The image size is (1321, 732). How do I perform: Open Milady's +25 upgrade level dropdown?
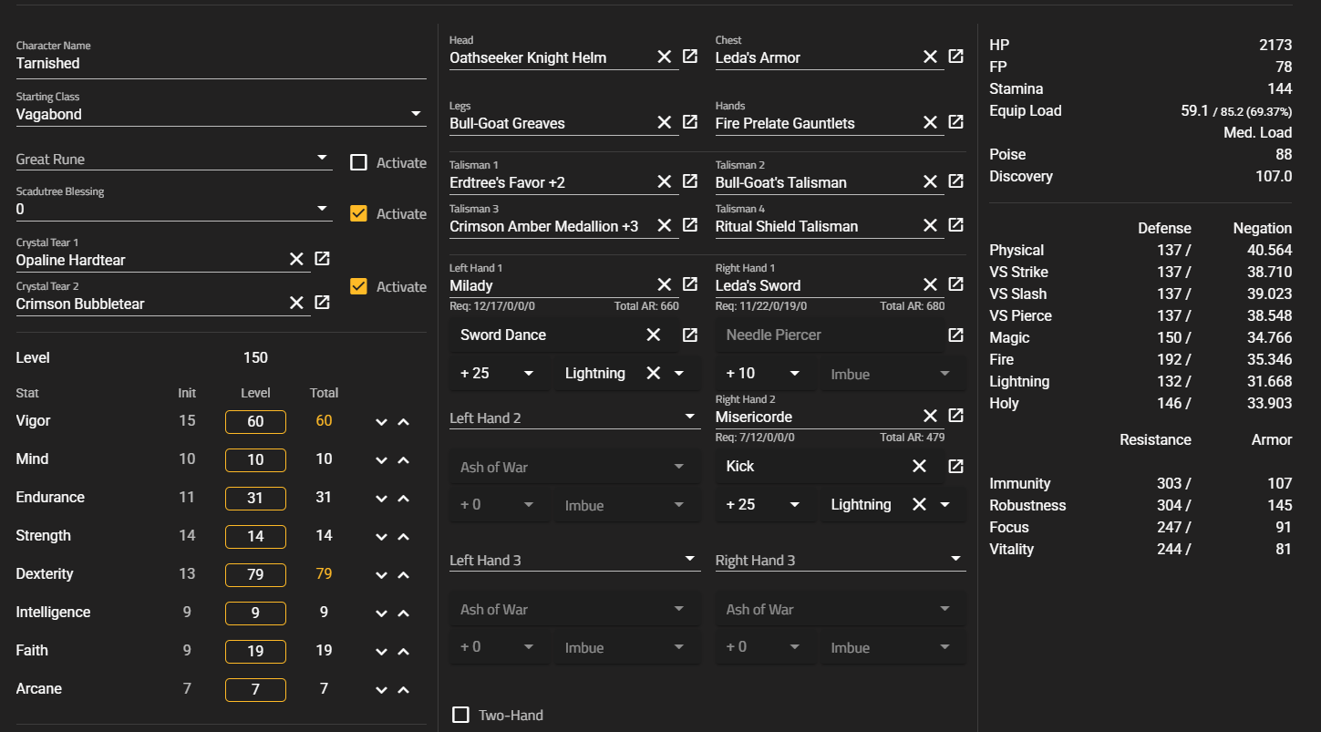[529, 374]
